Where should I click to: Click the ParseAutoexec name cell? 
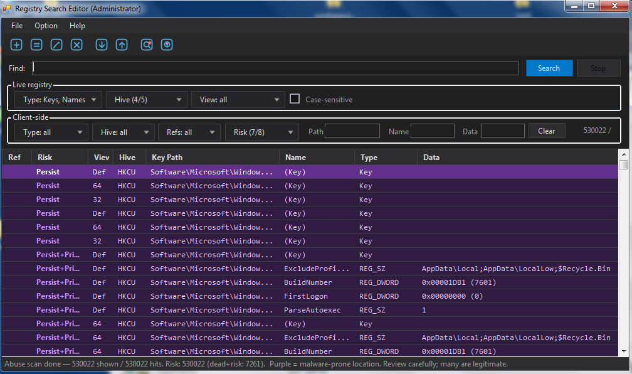pos(312,310)
